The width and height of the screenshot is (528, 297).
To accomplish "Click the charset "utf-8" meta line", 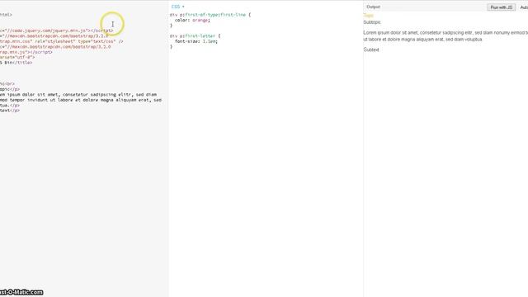I will tap(17, 57).
